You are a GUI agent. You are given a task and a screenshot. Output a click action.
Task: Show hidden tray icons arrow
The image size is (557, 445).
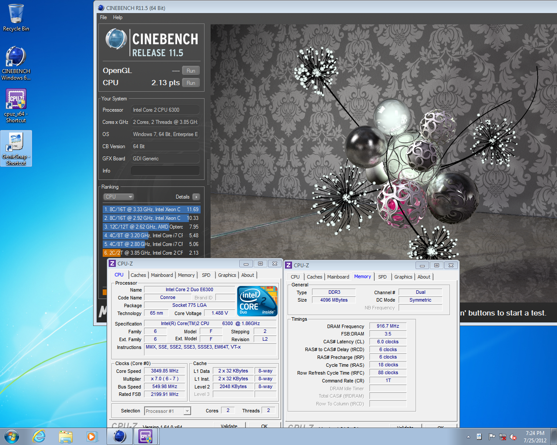(x=468, y=437)
